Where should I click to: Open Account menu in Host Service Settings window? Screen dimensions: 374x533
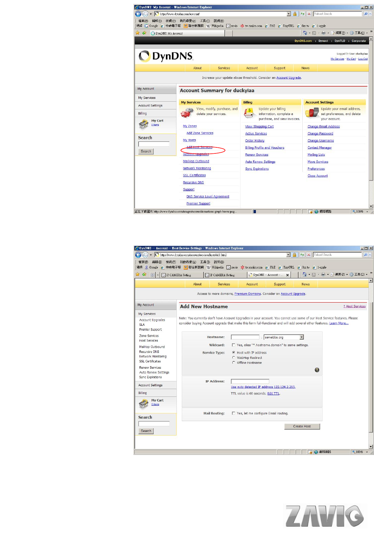tap(252, 284)
